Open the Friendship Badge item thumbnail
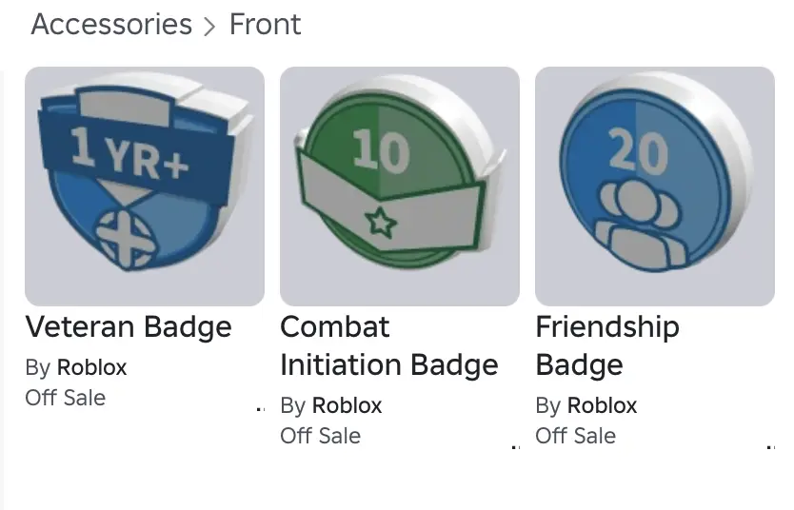This screenshot has width=794, height=510. [655, 186]
